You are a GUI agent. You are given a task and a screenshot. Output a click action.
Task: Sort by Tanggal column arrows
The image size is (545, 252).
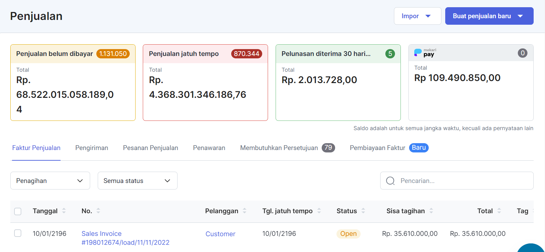(64, 211)
